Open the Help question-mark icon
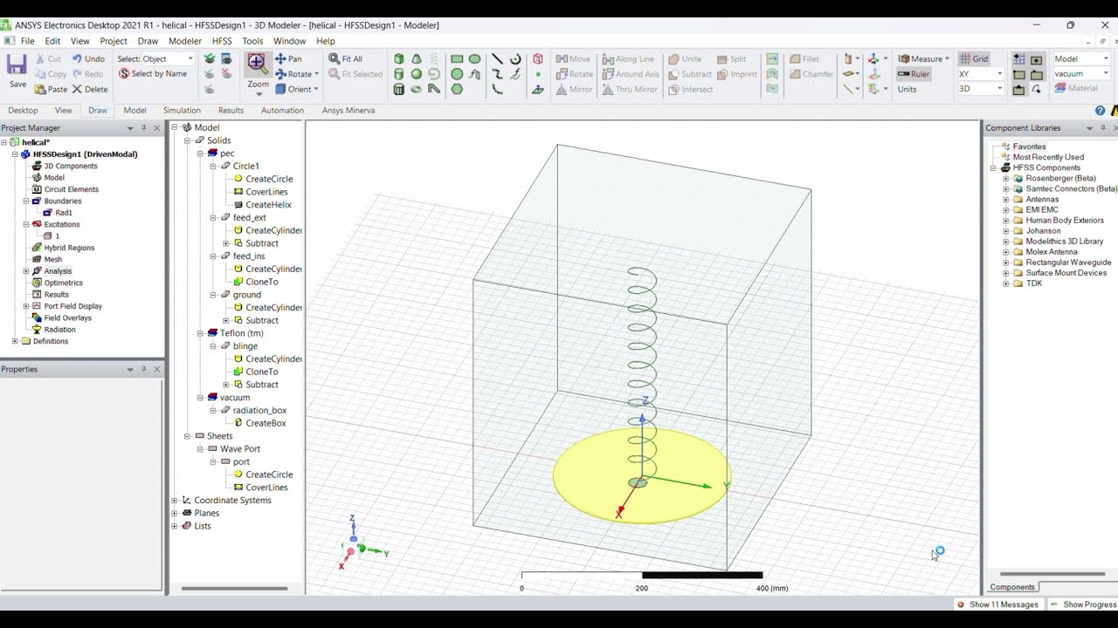 (x=1101, y=111)
